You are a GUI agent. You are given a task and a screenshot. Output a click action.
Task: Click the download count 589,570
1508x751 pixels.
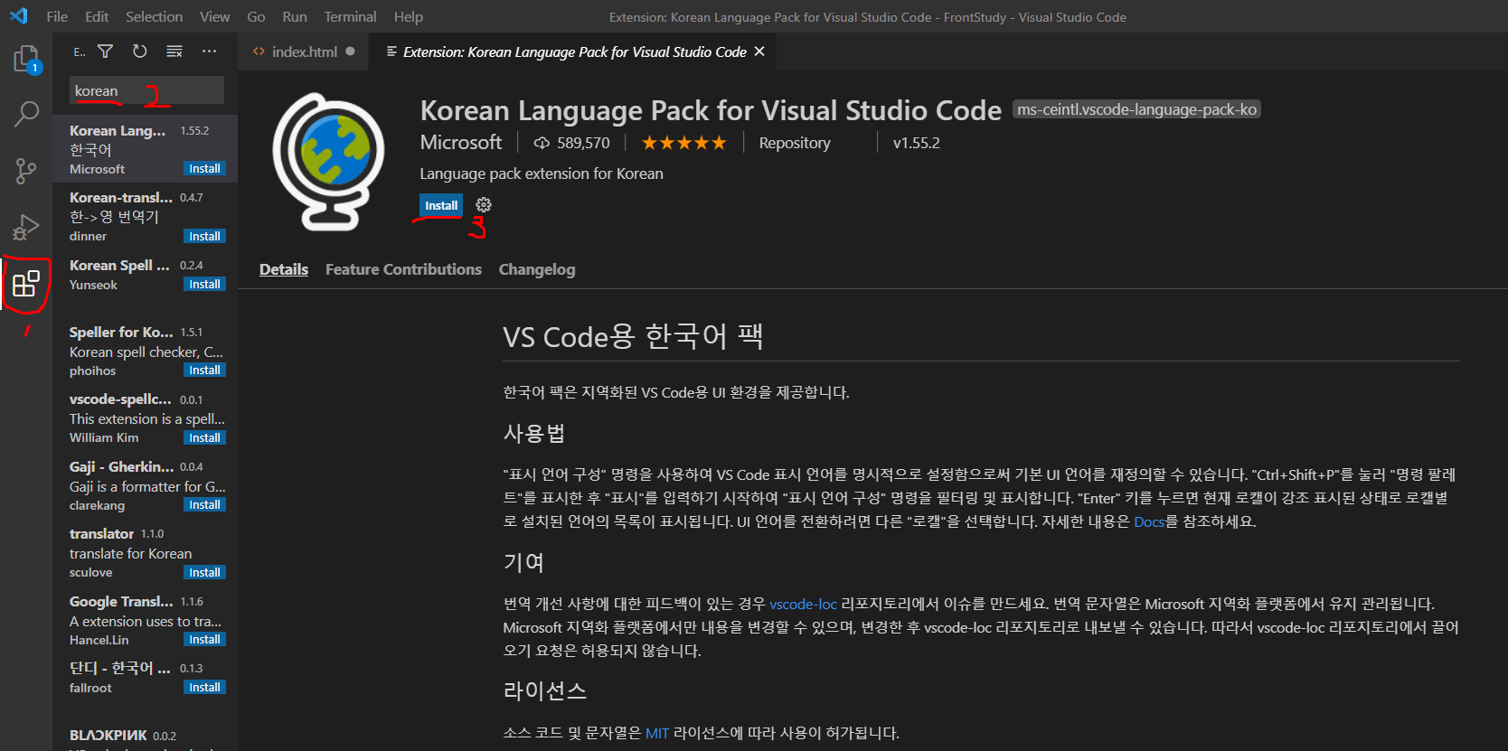coord(572,143)
